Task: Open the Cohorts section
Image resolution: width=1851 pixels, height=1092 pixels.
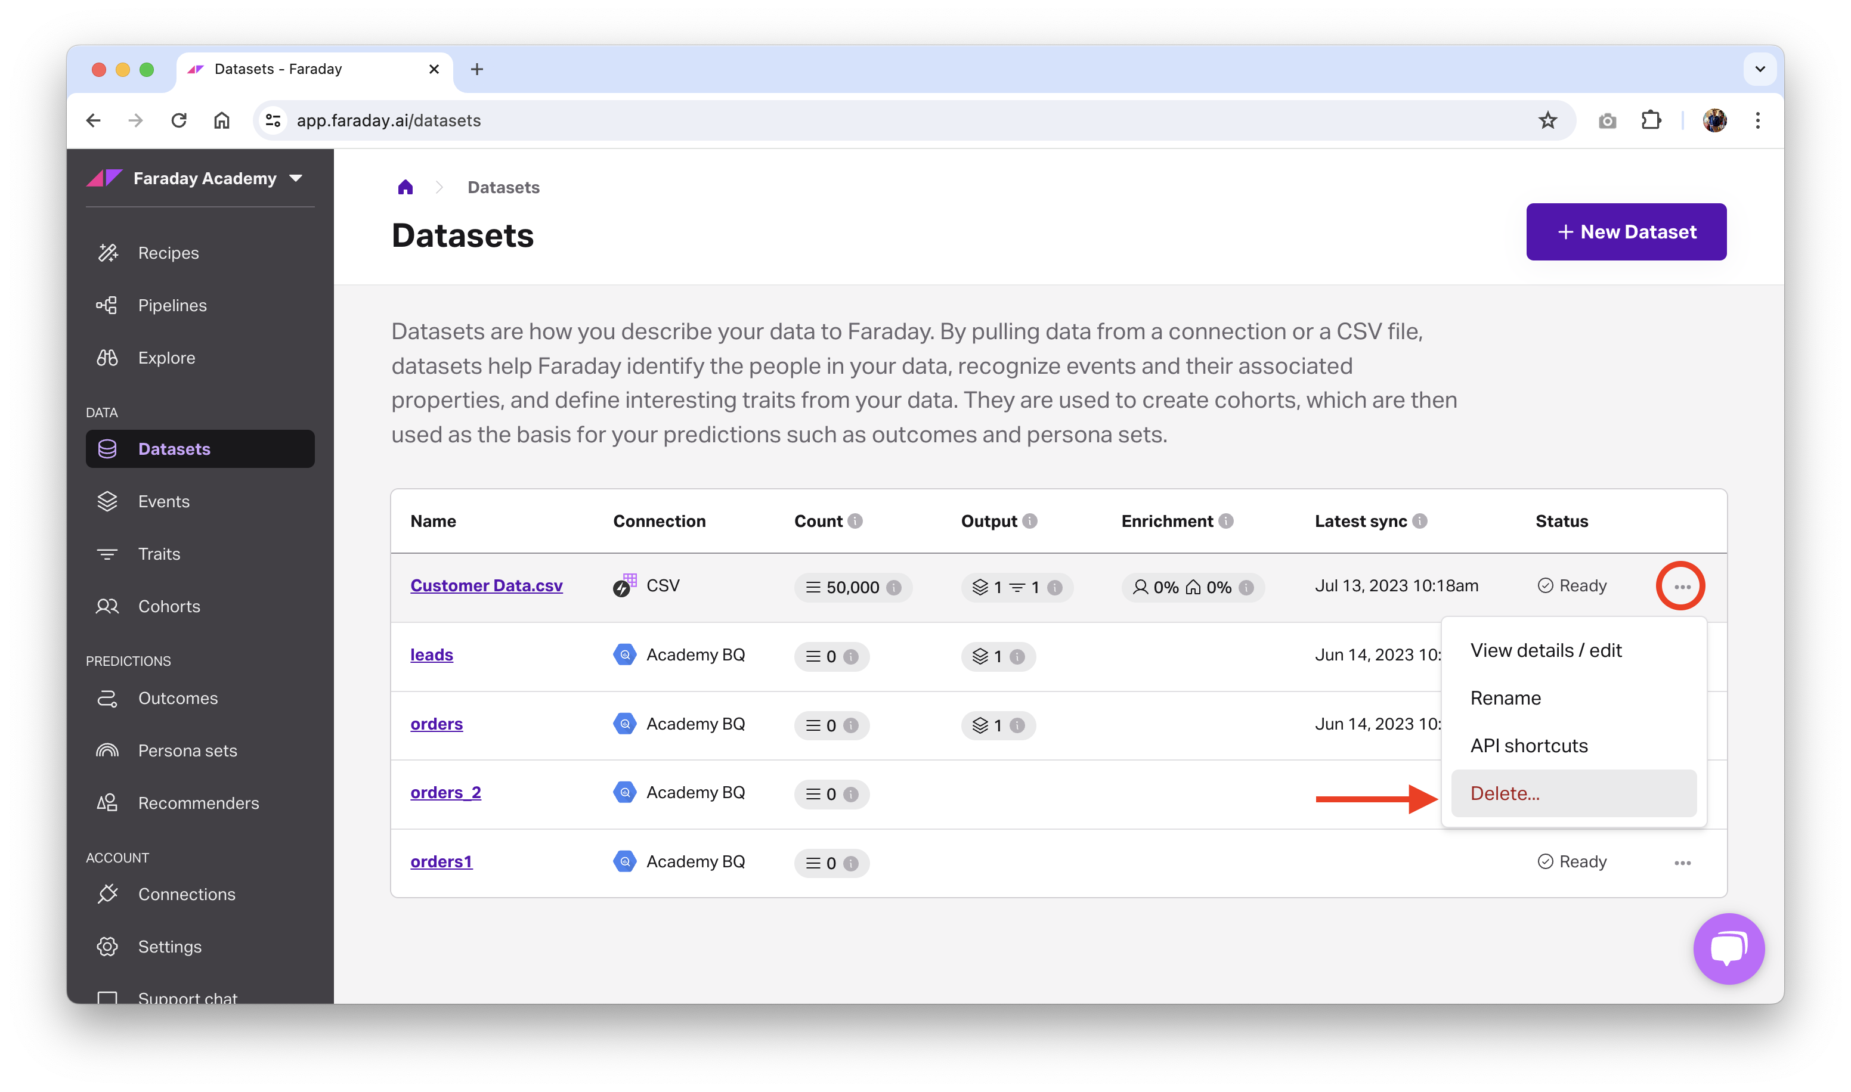Action: [x=107, y=606]
